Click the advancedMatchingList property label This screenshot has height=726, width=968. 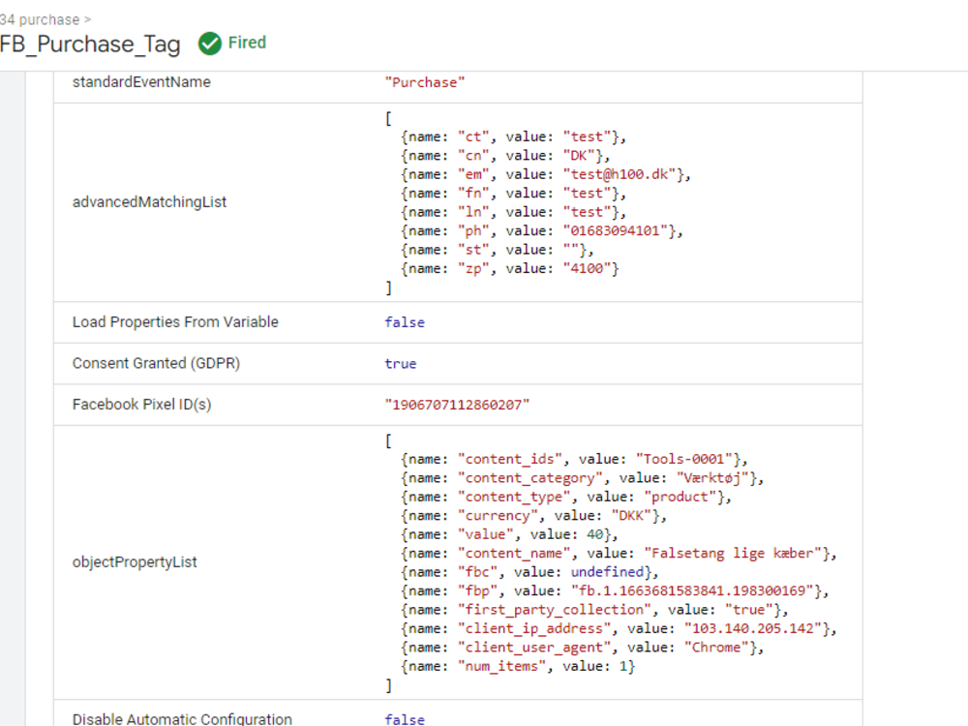149,202
